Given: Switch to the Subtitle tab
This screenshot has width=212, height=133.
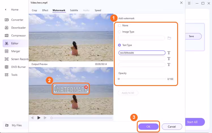Looking at the screenshot, I should coord(74,10).
